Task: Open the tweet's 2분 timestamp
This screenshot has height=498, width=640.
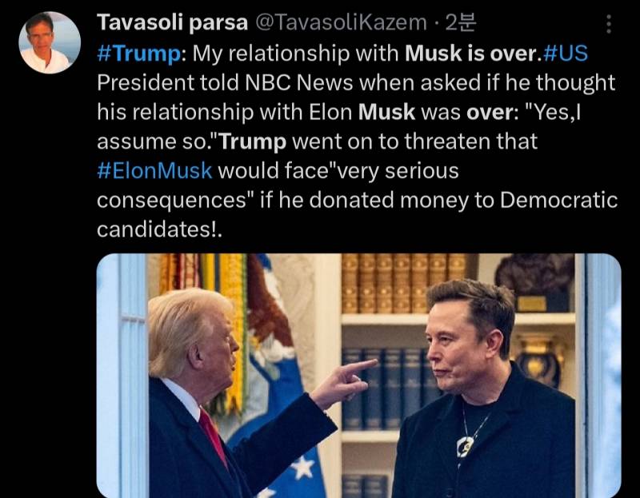Action: (461, 22)
